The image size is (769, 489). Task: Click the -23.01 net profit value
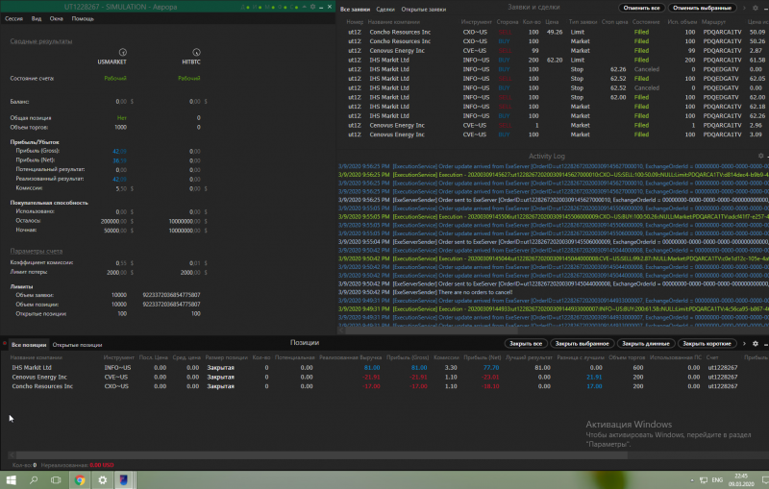click(490, 377)
